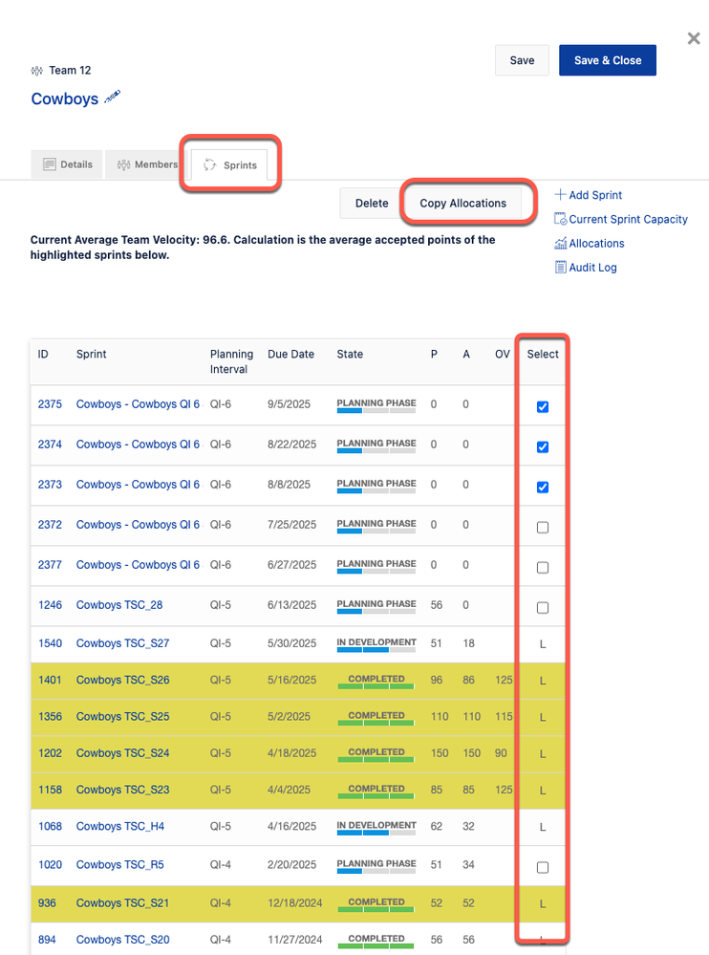Screen dimensions: 709x955
Task: Click the State column header
Action: click(350, 355)
